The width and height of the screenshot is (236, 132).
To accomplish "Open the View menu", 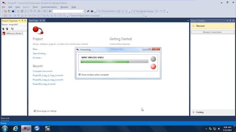I will [x=18, y=7].
